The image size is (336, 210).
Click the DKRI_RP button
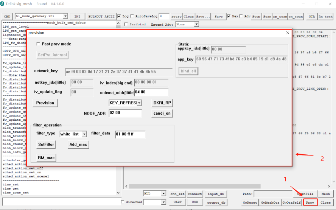(x=162, y=103)
